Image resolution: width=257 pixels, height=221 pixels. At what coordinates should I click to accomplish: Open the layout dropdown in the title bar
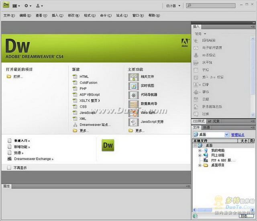point(16,6)
